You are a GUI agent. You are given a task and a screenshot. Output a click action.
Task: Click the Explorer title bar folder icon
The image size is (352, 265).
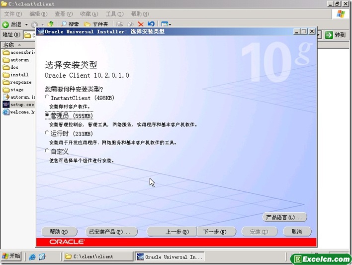4,4
